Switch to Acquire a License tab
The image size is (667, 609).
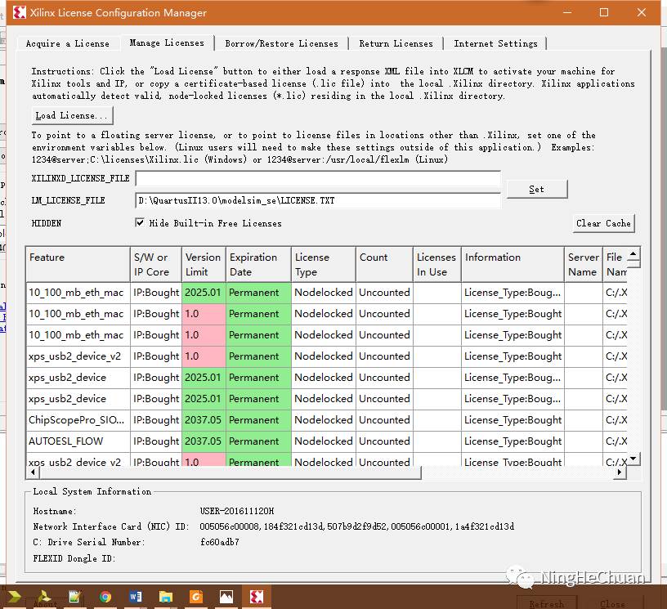coord(68,43)
